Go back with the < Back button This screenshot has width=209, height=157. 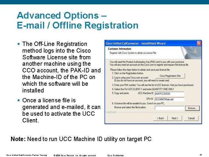coord(160,118)
